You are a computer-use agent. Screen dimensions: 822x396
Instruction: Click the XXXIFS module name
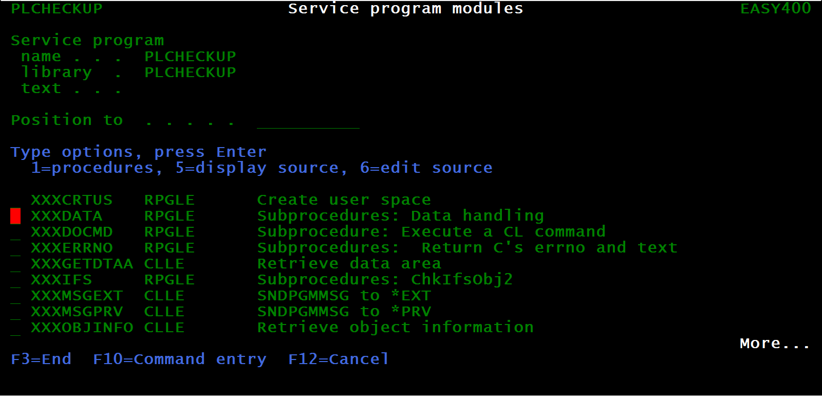click(x=62, y=280)
